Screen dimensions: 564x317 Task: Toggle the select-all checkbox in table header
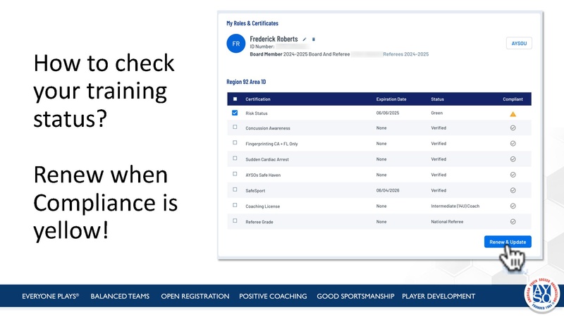pos(235,99)
